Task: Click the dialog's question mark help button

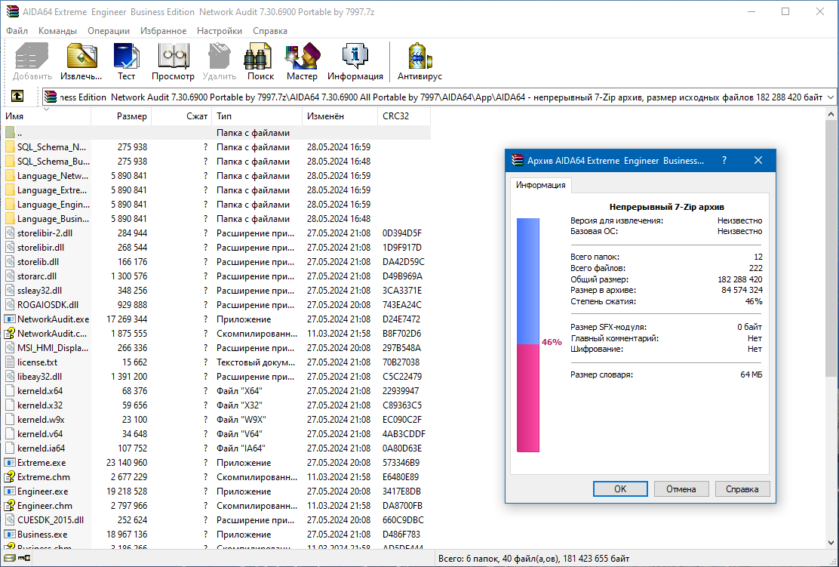Action: tap(724, 160)
